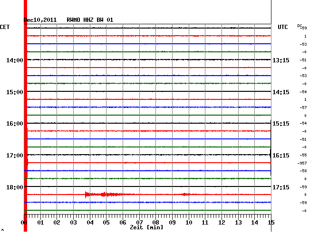Viewport: 309px width, 235px height.
Task: Click the 14:15 UTC time label
Action: coord(281,92)
